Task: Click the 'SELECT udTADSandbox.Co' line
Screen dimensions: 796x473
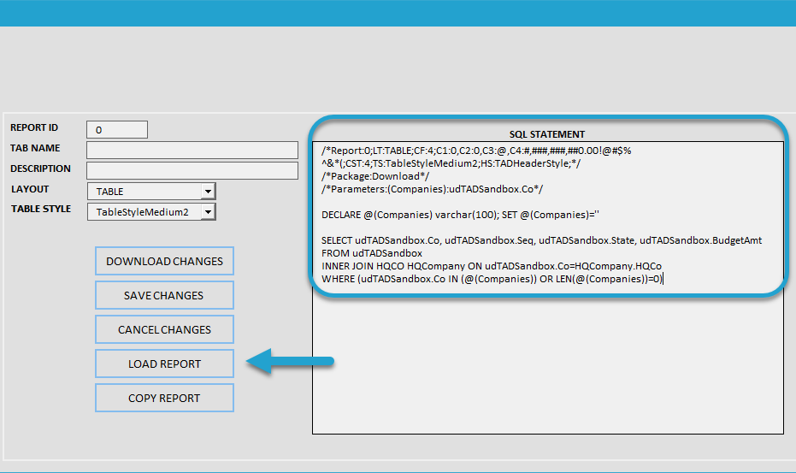Action: 541,240
